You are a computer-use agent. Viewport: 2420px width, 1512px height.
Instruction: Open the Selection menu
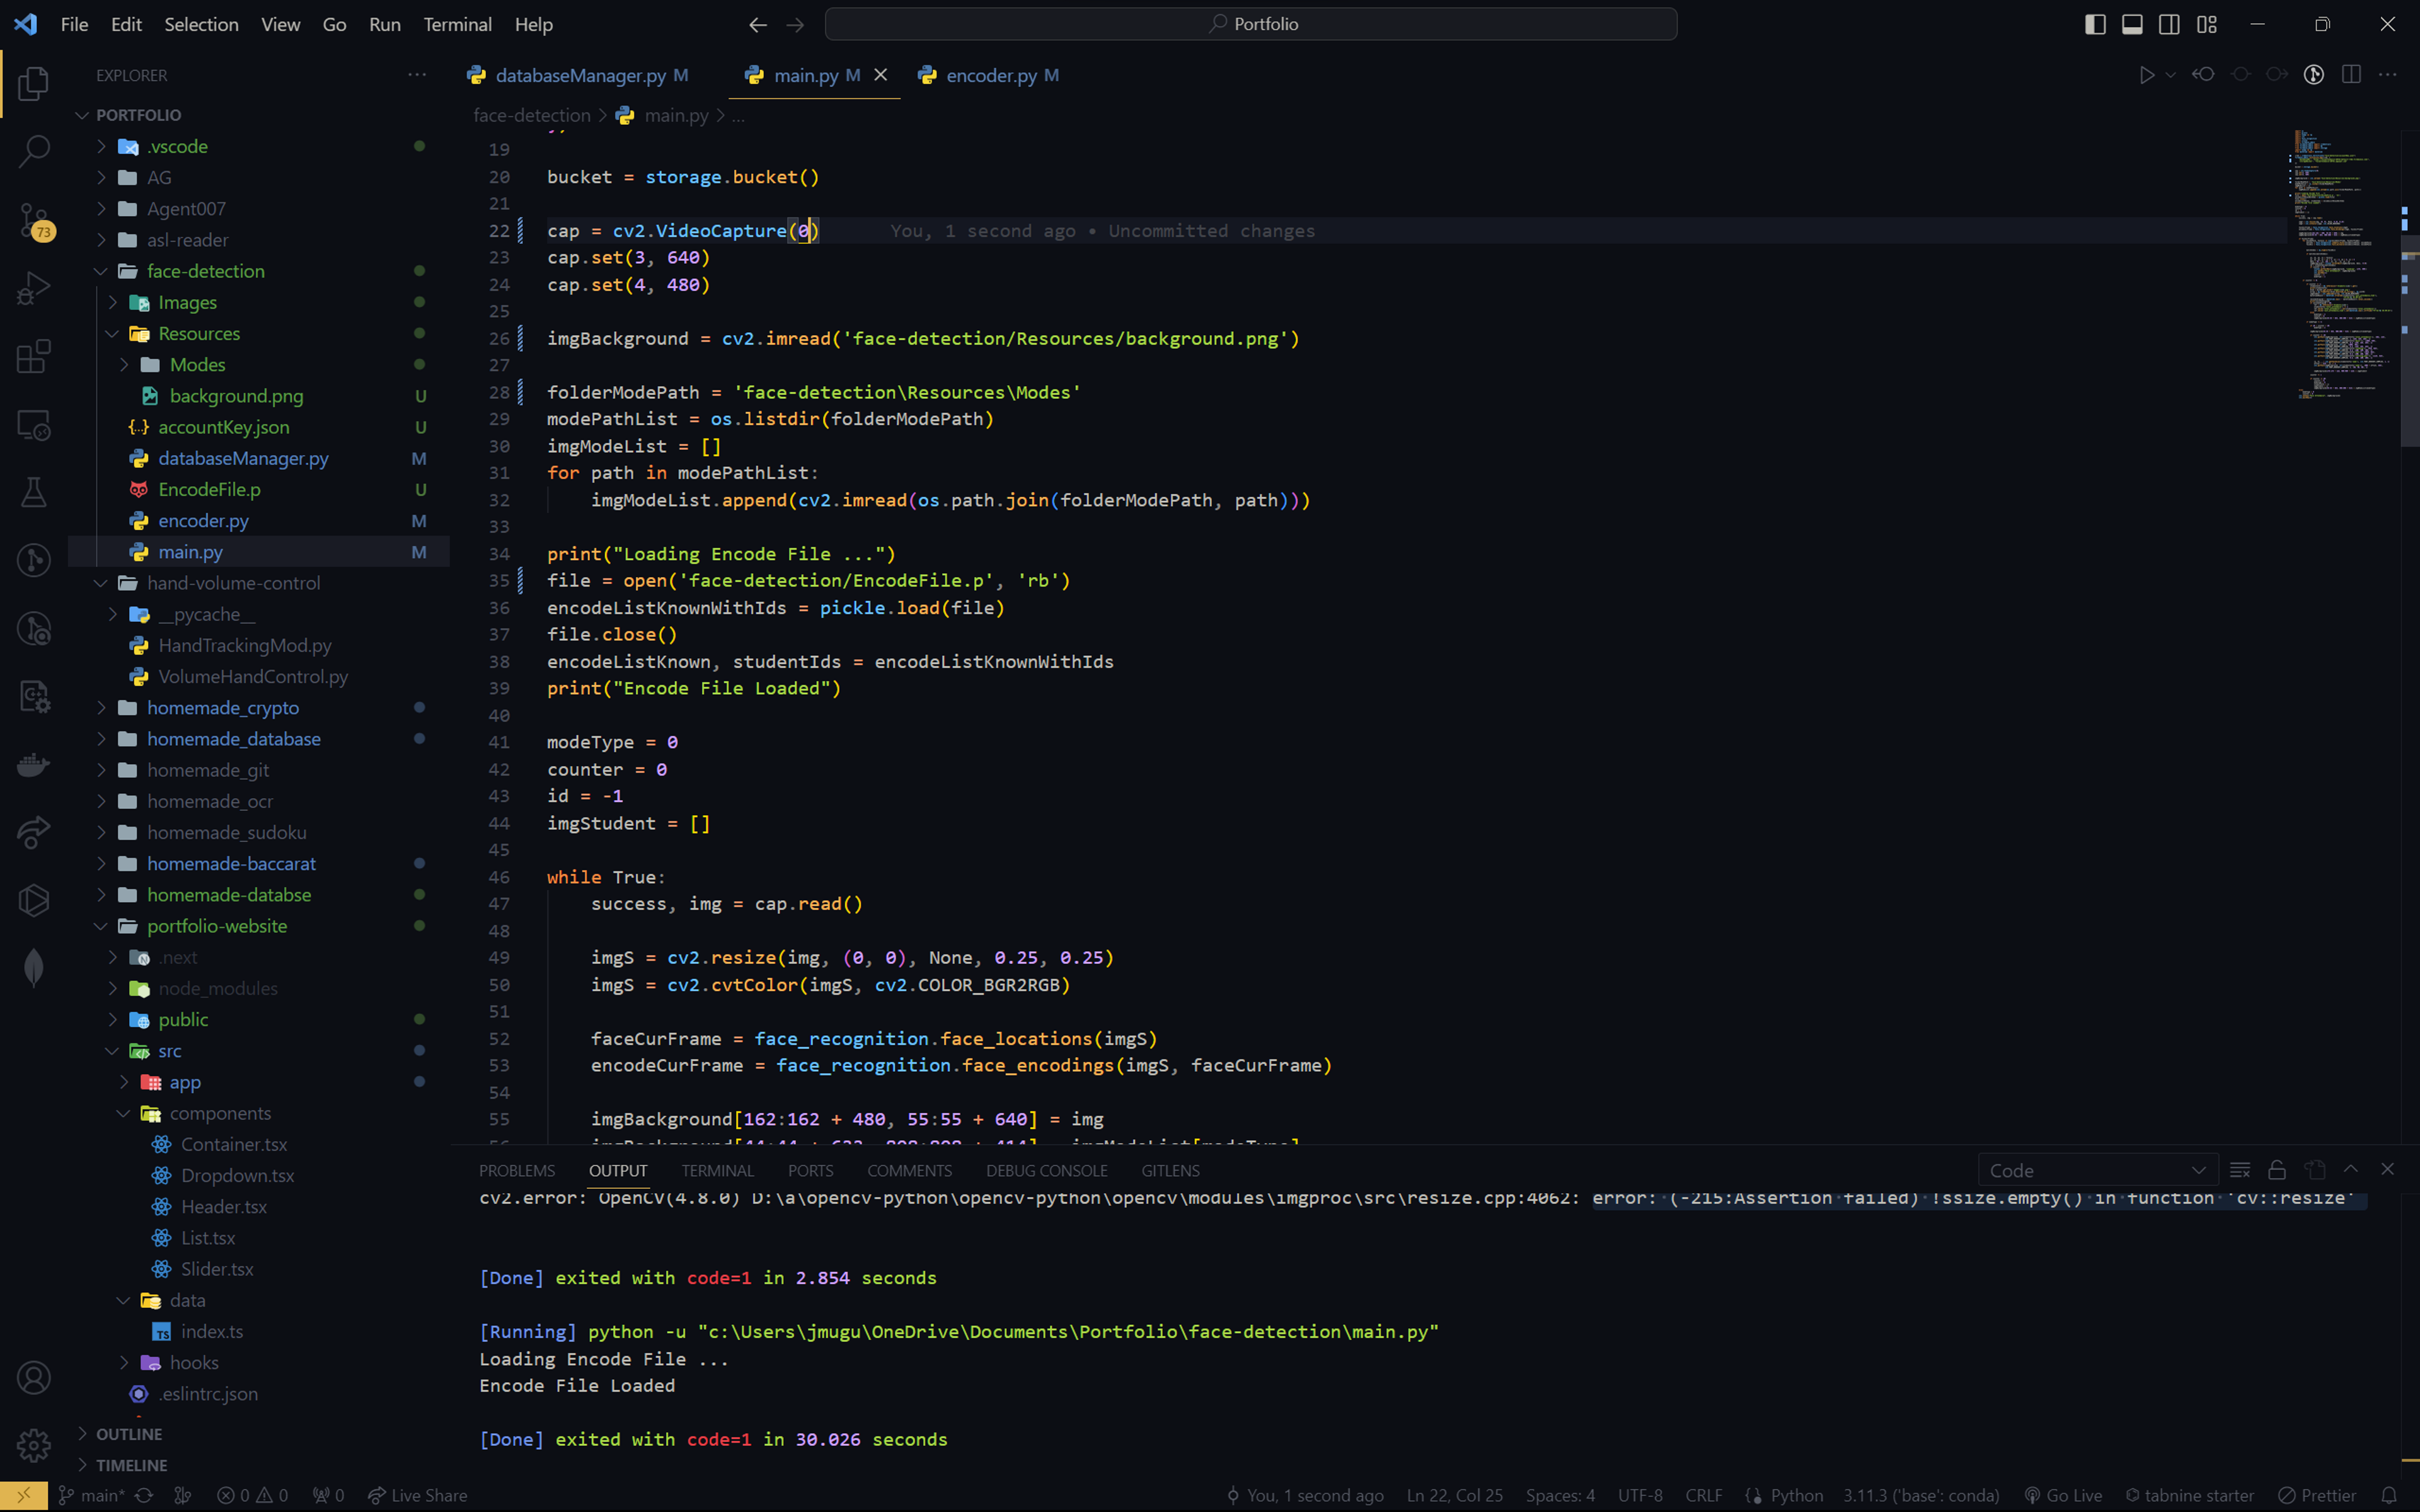(201, 24)
